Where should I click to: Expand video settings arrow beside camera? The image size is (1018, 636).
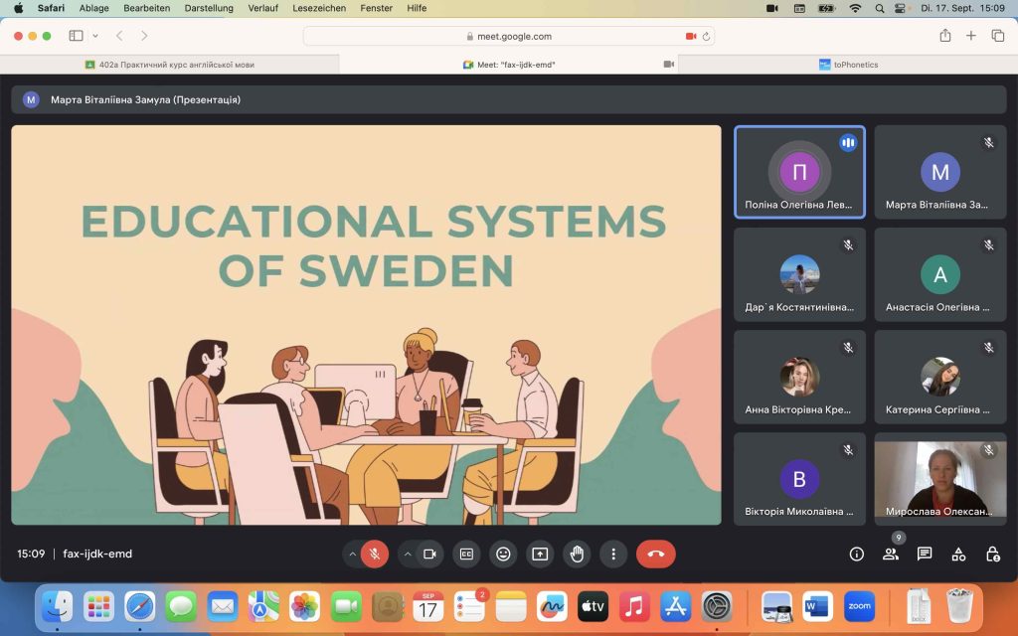[408, 554]
